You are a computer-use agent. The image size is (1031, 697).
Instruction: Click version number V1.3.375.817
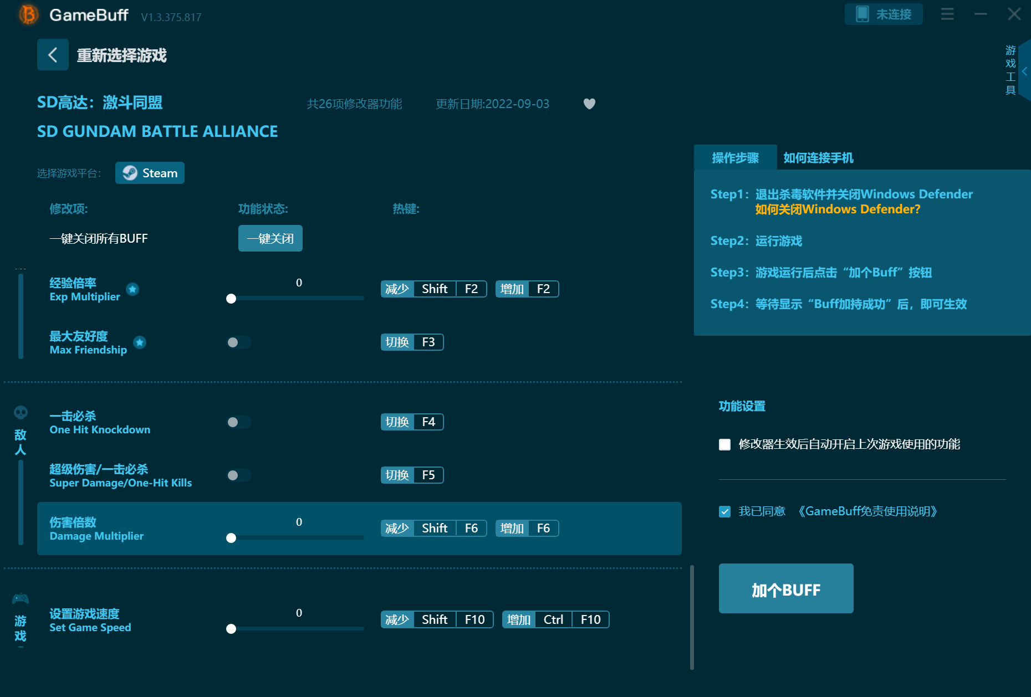coord(171,17)
